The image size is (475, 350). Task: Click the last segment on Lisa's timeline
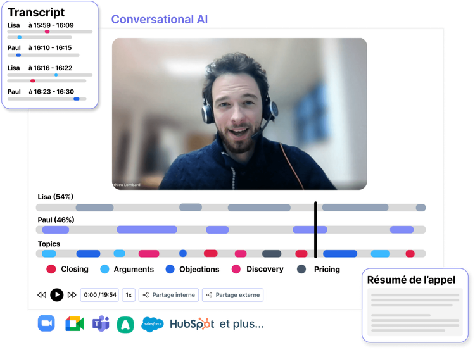(421, 208)
